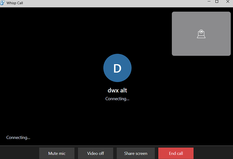Minimize the Whisp Call window
Screen dimensions: 233x159
pos(209,1)
